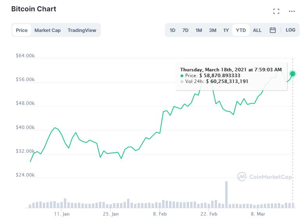Click the CoinMarketCap watermark logo
The width and height of the screenshot is (302, 221).
tap(265, 177)
